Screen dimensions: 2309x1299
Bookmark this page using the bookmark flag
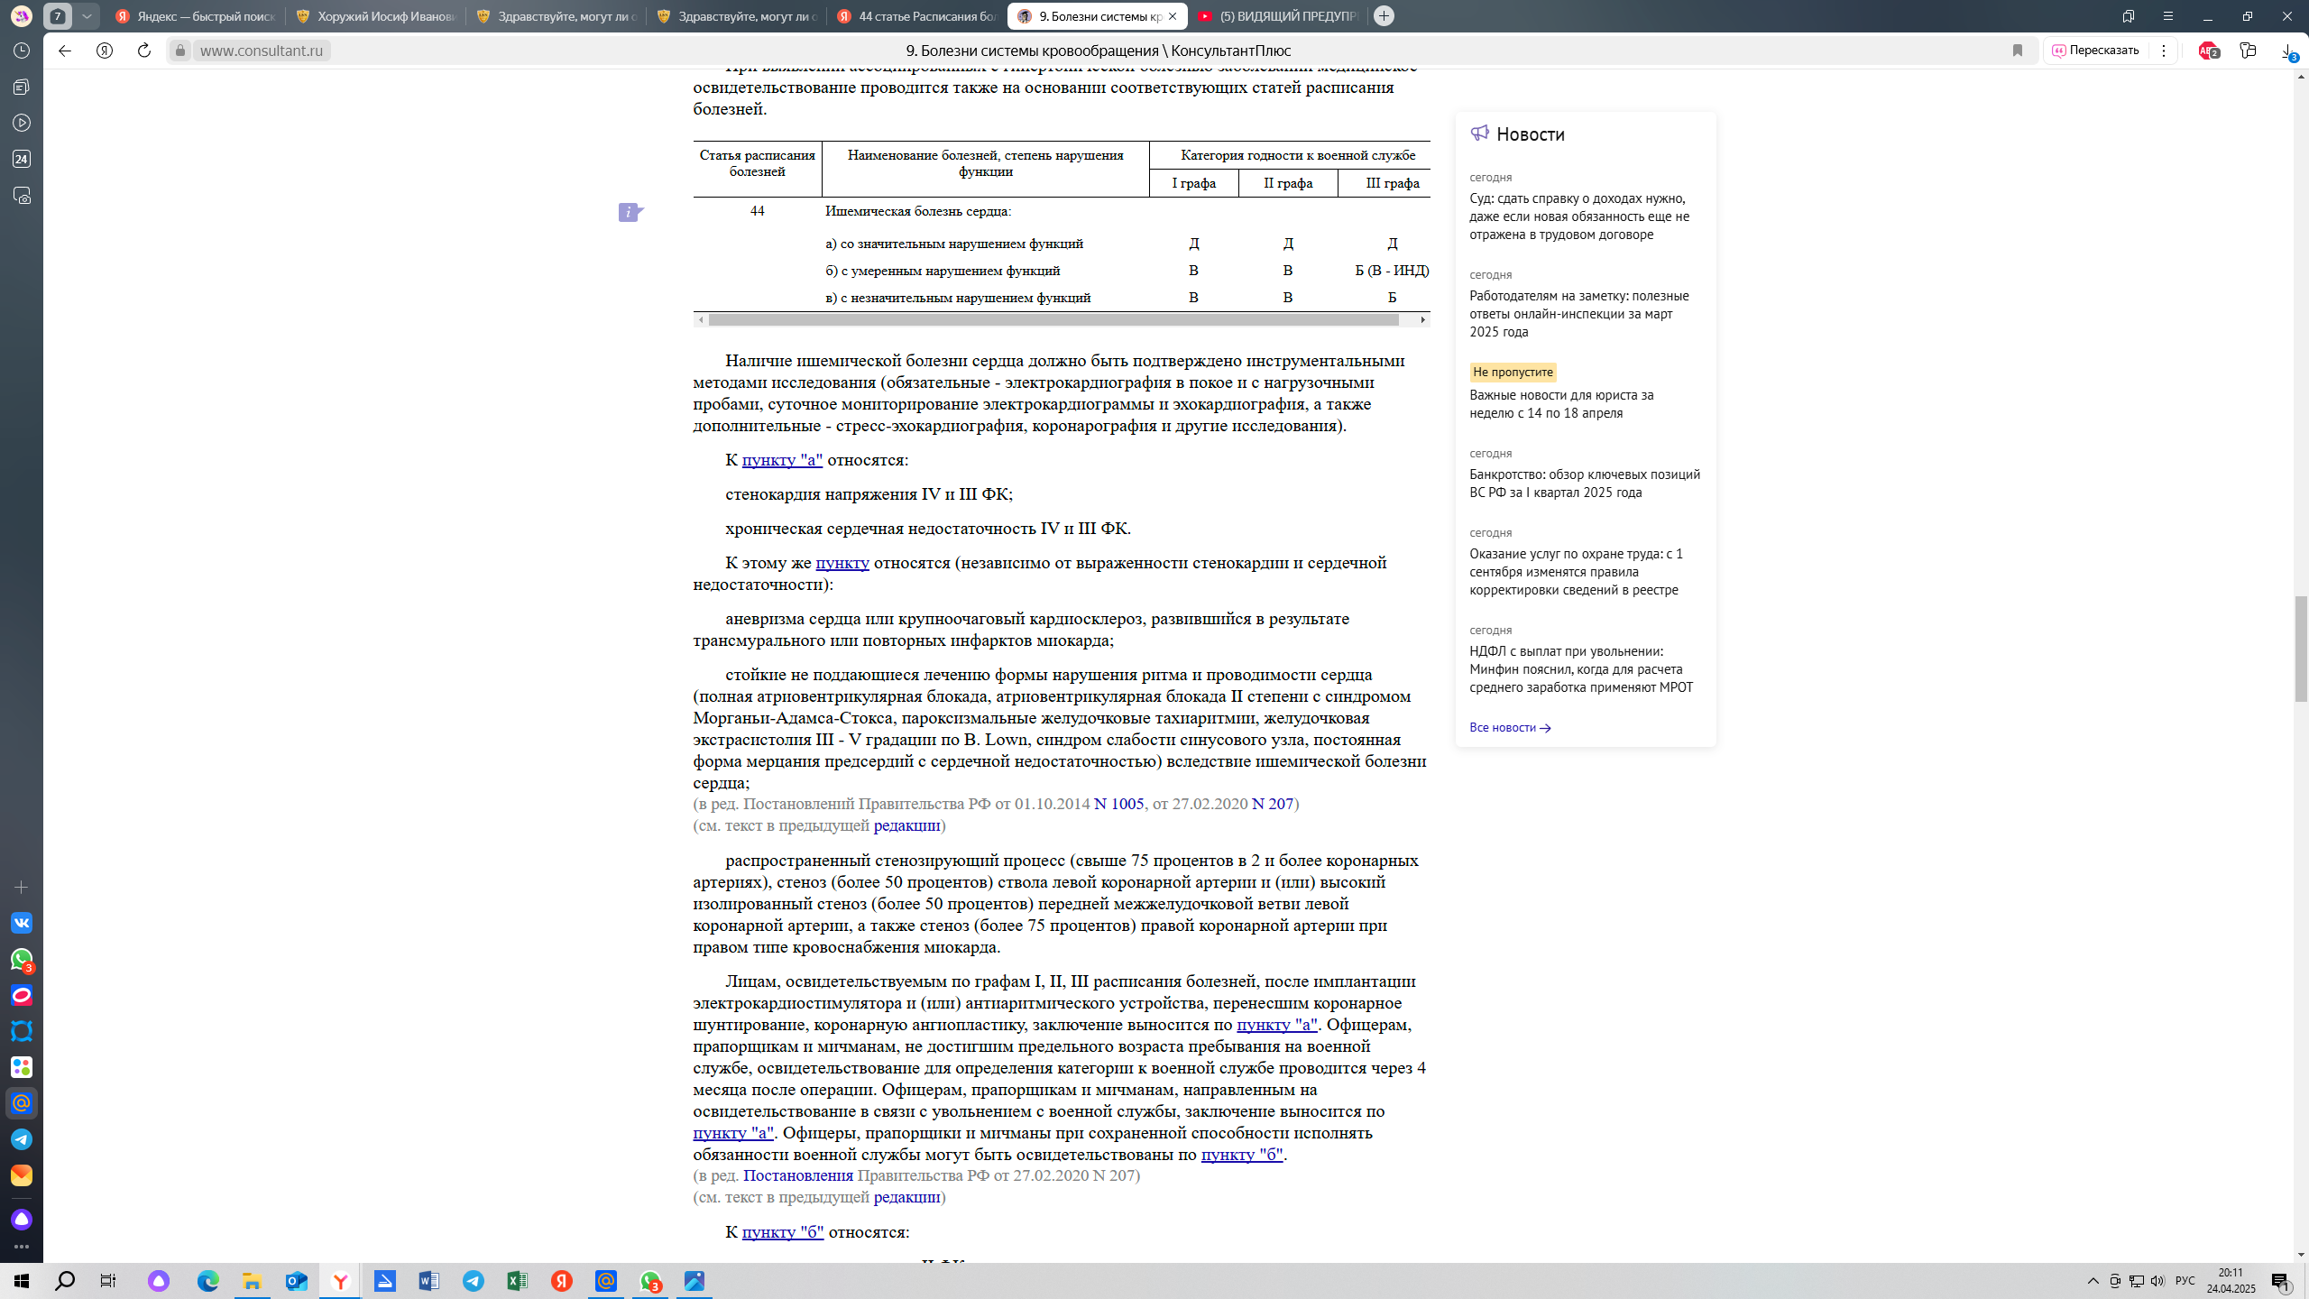point(2018,51)
